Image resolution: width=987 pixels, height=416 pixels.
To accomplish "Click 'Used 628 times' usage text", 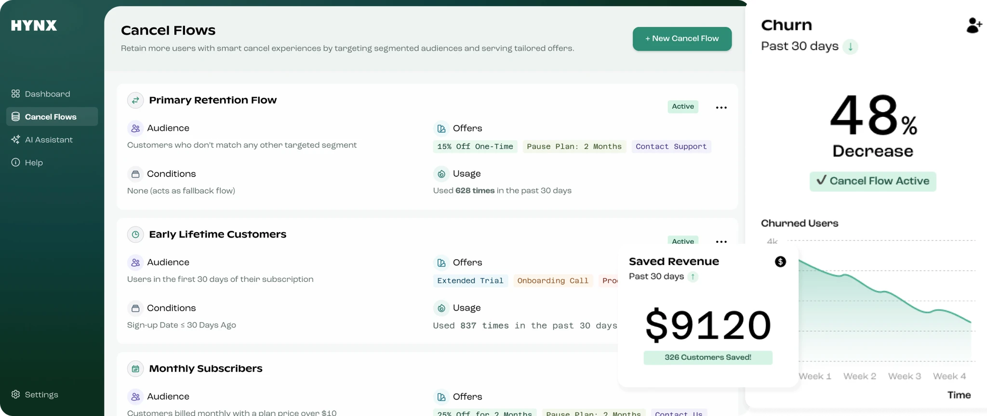I will click(x=502, y=190).
